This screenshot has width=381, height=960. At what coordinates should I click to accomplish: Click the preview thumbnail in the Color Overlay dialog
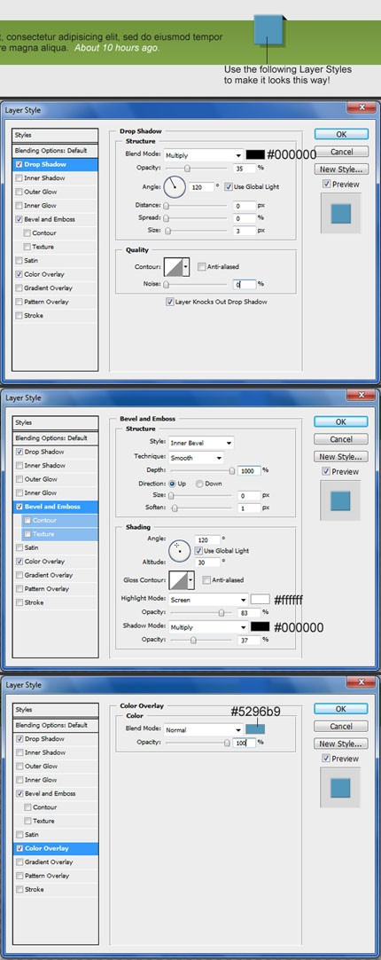340,787
